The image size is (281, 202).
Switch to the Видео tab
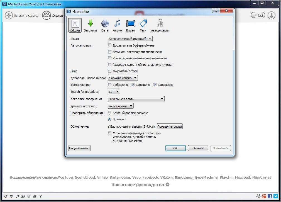[x=130, y=25]
